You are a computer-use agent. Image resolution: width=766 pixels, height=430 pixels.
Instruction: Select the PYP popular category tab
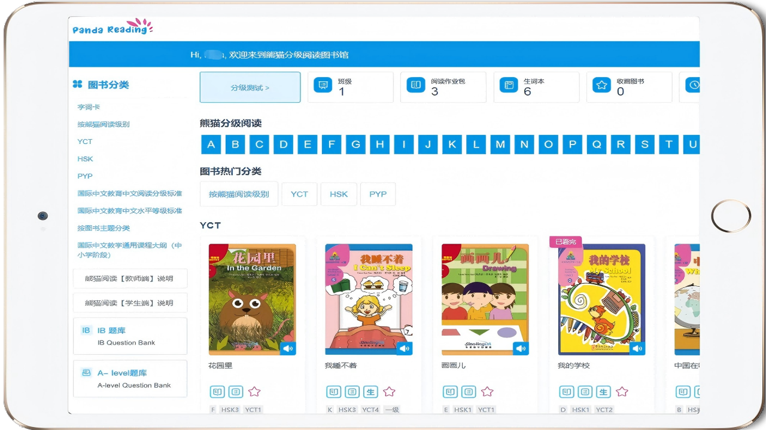click(378, 194)
